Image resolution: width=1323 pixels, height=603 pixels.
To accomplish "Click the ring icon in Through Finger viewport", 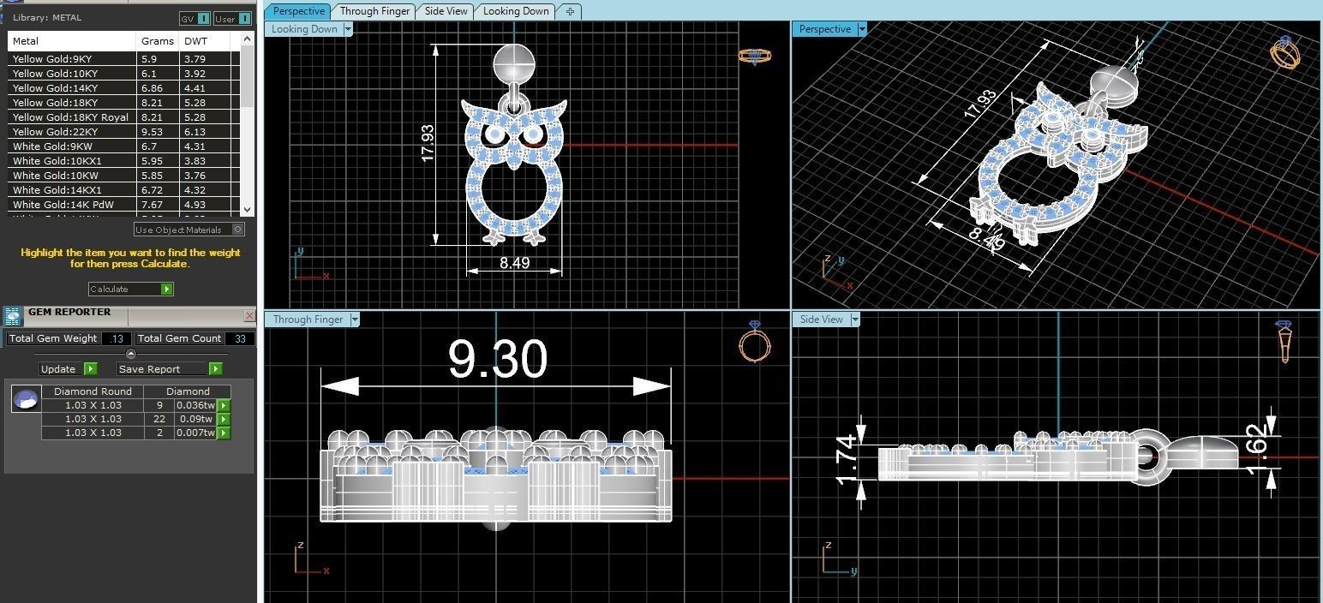I will [x=755, y=343].
